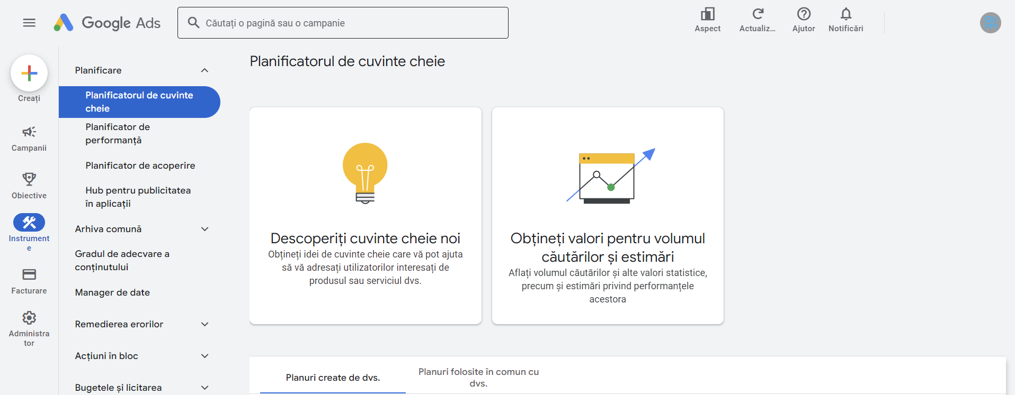Collapse the Planificare section
Image resolution: width=1015 pixels, height=395 pixels.
pos(204,70)
